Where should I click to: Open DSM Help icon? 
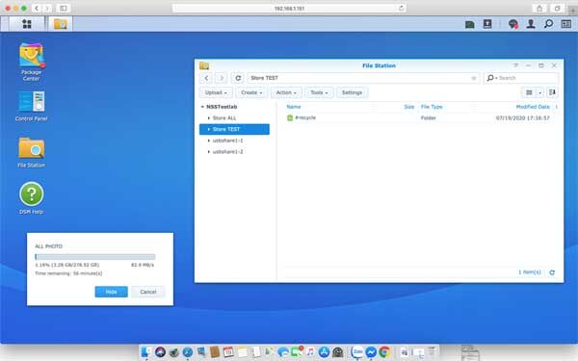[32, 198]
